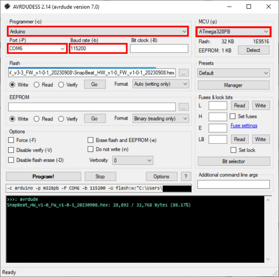Click the generated command line text box

[99, 188]
